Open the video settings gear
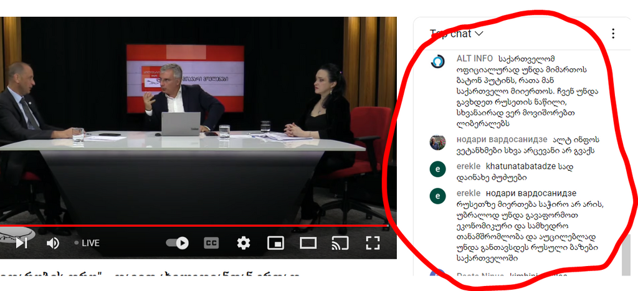Image resolution: width=638 pixels, height=291 pixels. [x=244, y=243]
